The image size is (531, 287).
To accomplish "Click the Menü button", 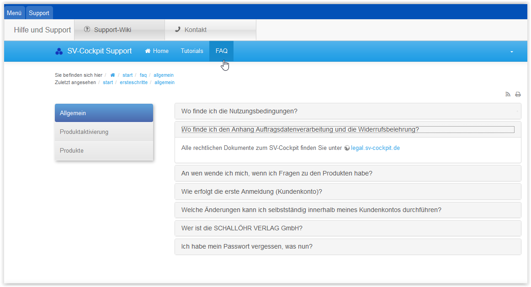I will pyautogui.click(x=14, y=13).
